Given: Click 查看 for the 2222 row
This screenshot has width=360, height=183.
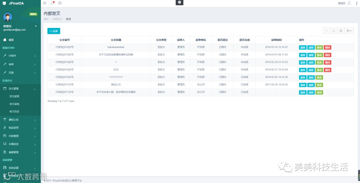Looking at the screenshot, I should coord(319,70).
